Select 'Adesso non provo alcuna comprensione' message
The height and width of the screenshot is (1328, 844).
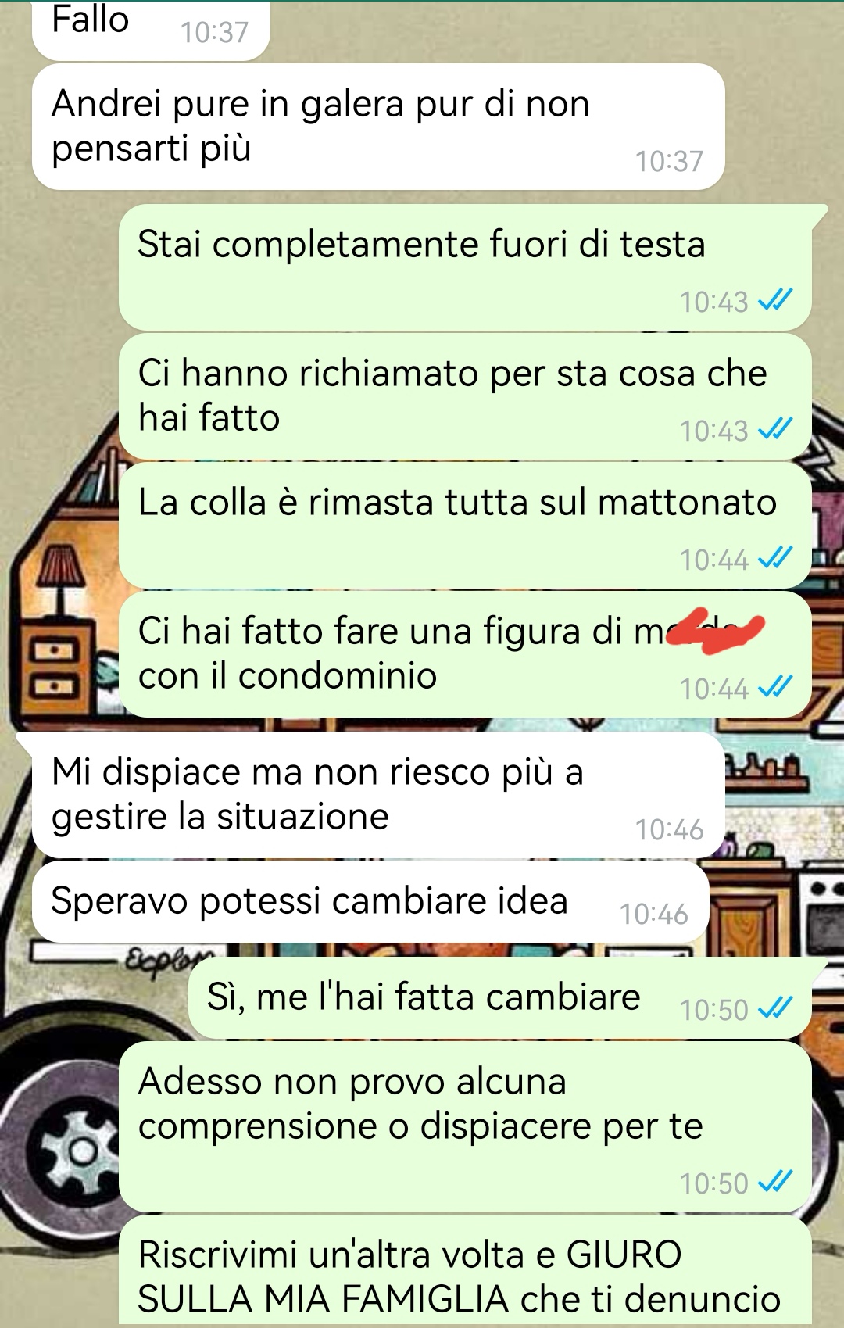point(465,1126)
